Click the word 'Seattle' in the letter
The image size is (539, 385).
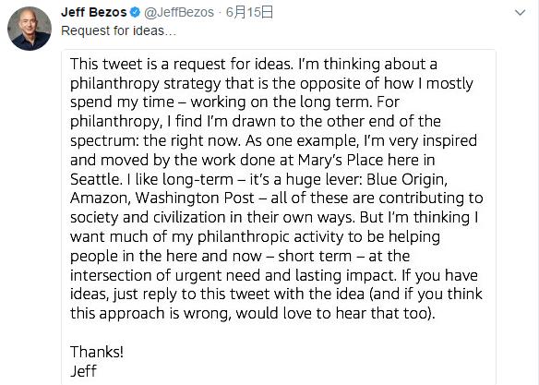[x=94, y=179]
